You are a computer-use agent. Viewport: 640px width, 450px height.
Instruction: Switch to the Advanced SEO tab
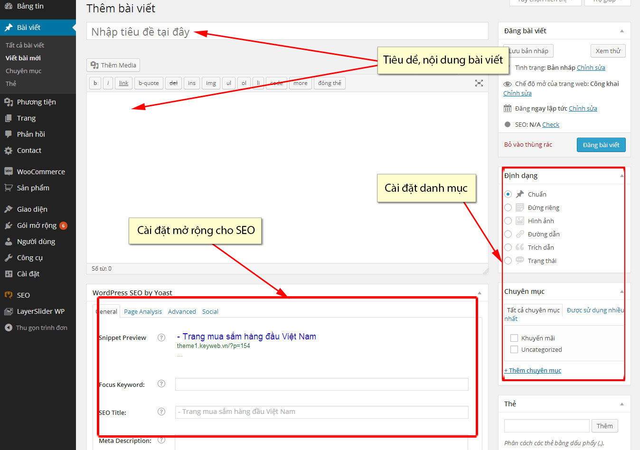click(182, 312)
